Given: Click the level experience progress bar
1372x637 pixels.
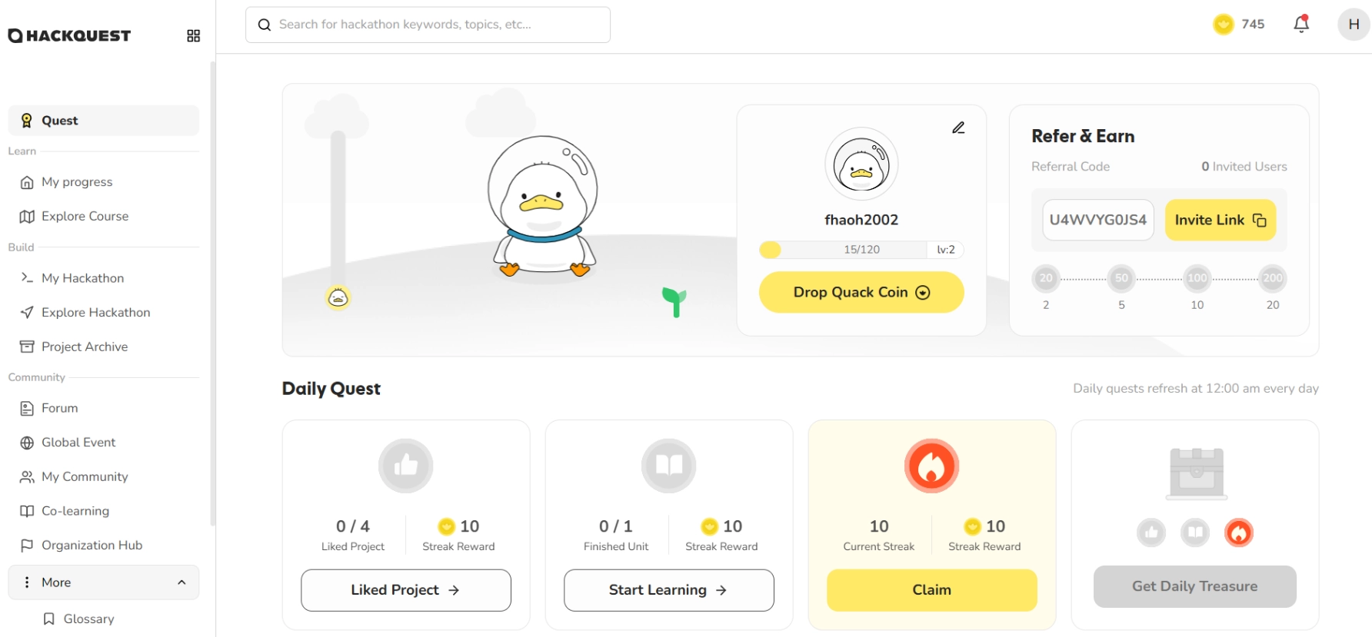Looking at the screenshot, I should pyautogui.click(x=844, y=250).
